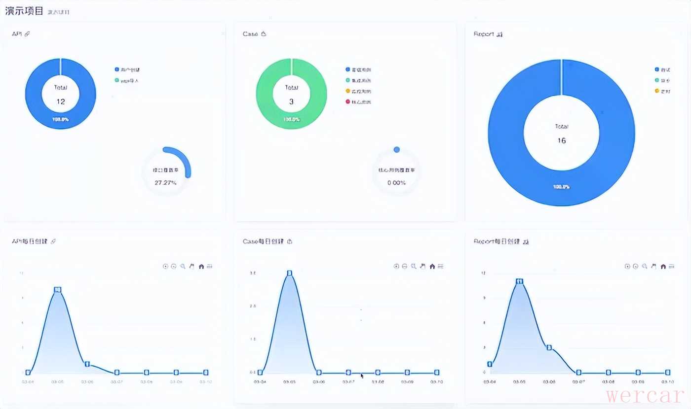Select pan hand tool on Report daily chart
The image size is (691, 409).
(653, 266)
